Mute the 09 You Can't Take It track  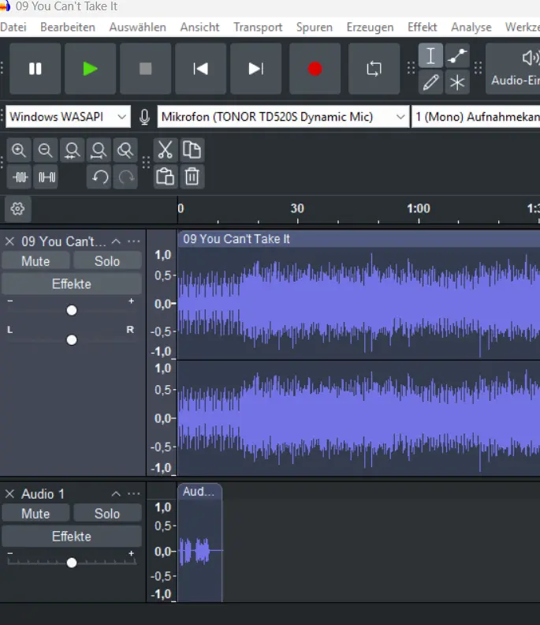35,261
